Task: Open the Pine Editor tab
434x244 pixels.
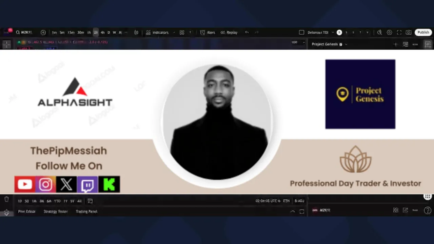Action: click(x=27, y=211)
